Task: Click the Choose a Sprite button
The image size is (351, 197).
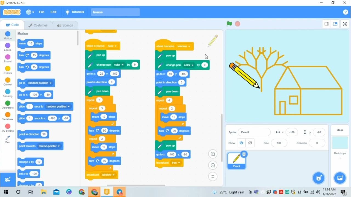Action: click(x=318, y=178)
